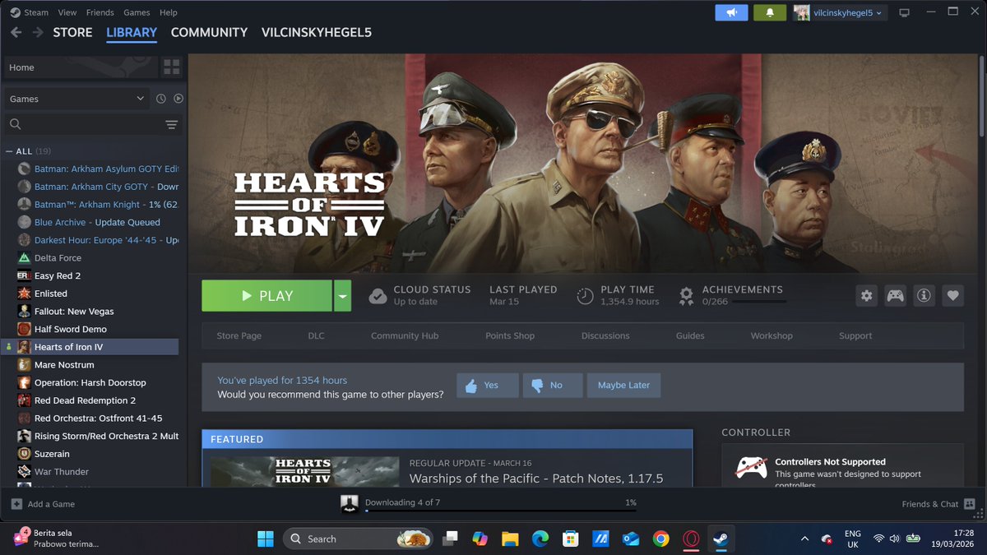Open the VILCINSKYHEGEL5 profile tab
This screenshot has width=987, height=555.
click(317, 32)
